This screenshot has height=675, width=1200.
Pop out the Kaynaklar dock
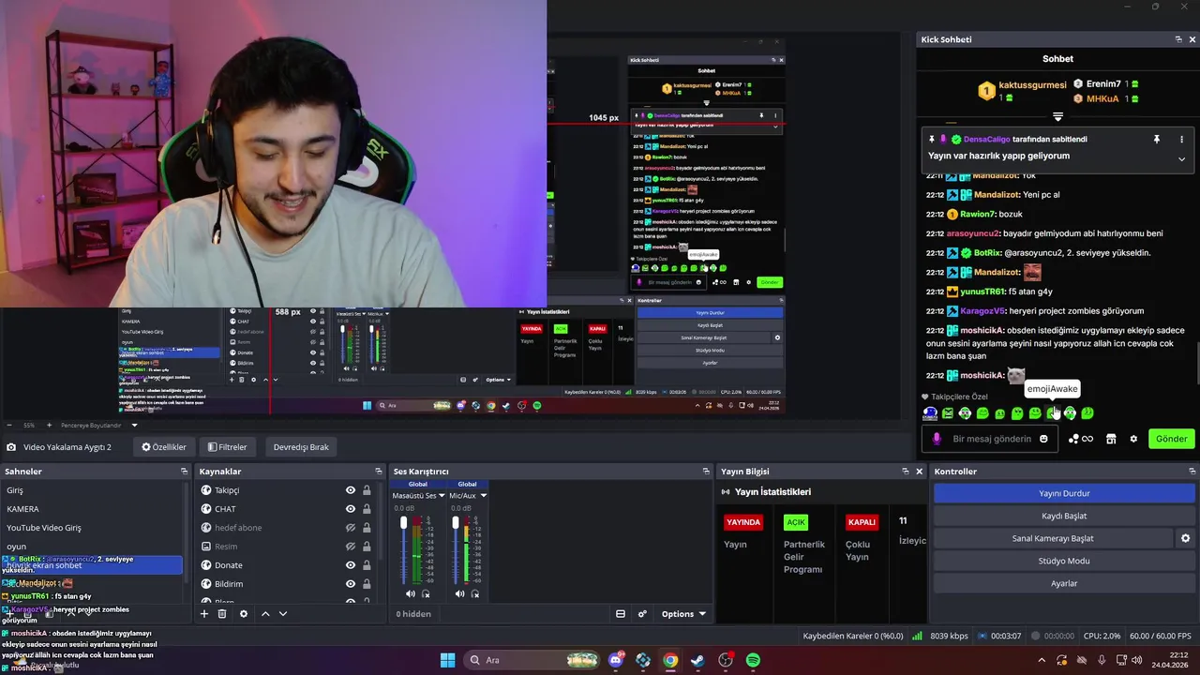[379, 472]
